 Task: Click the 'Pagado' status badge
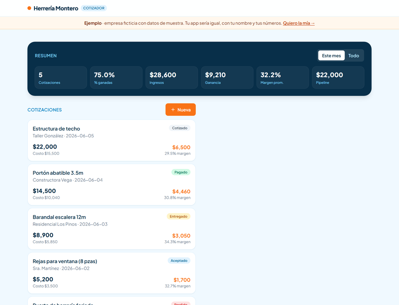181,172
